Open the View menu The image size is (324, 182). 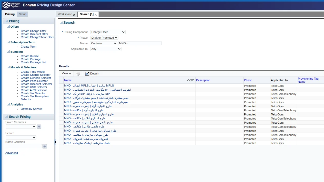[66, 73]
